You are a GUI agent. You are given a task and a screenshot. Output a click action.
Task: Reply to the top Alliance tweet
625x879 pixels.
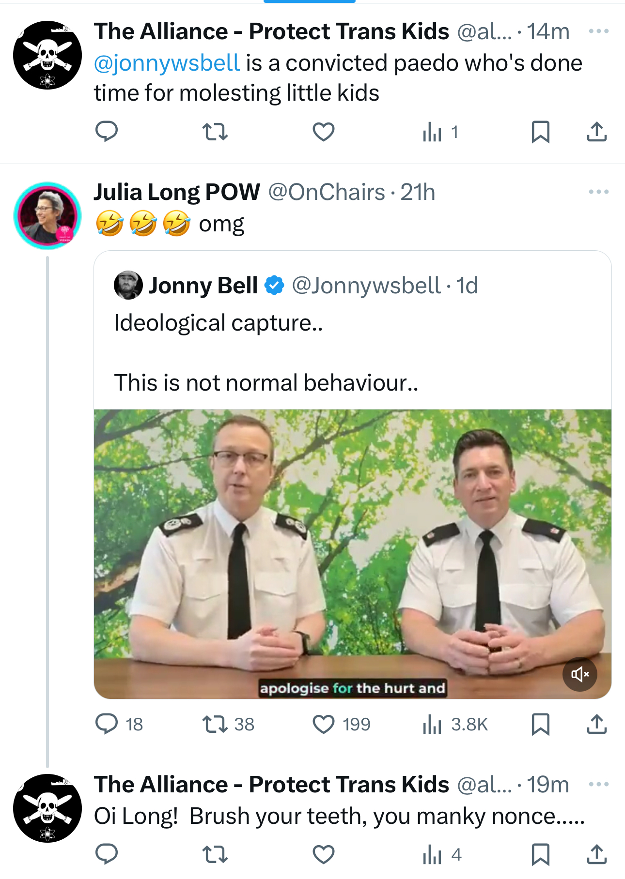[107, 132]
